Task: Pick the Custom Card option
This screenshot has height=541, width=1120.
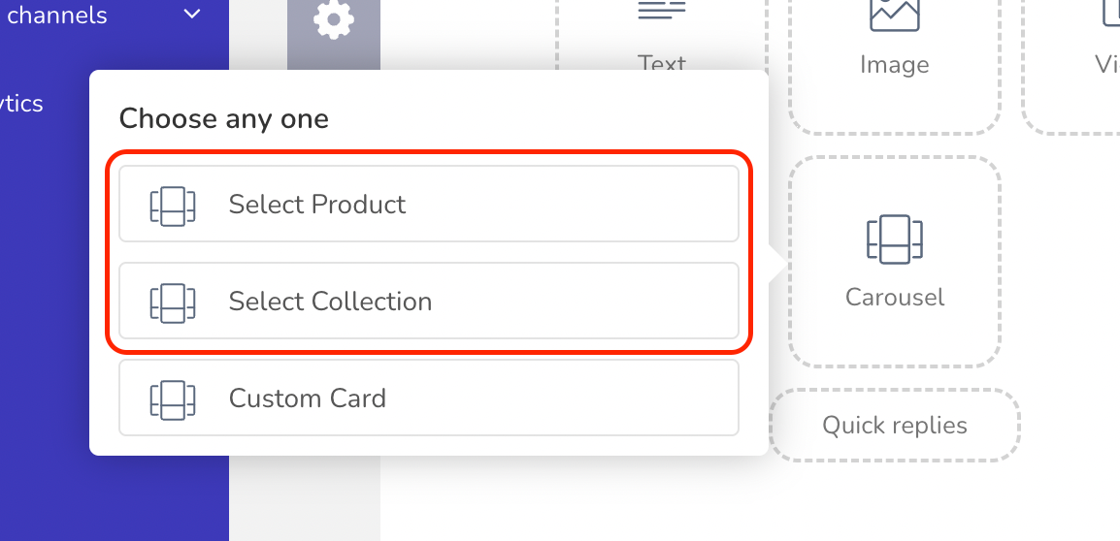Action: click(x=429, y=398)
